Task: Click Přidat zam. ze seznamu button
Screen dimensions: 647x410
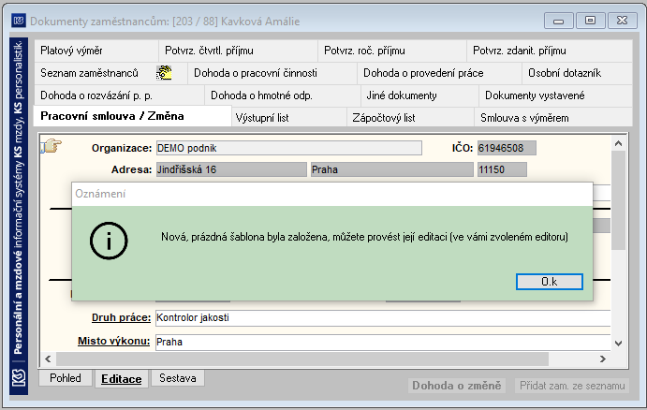Action: pos(572,386)
